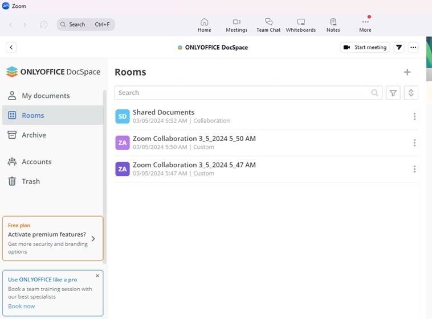Image resolution: width=432 pixels, height=319 pixels.
Task: Click the Archive box icon
Action: 12,135
